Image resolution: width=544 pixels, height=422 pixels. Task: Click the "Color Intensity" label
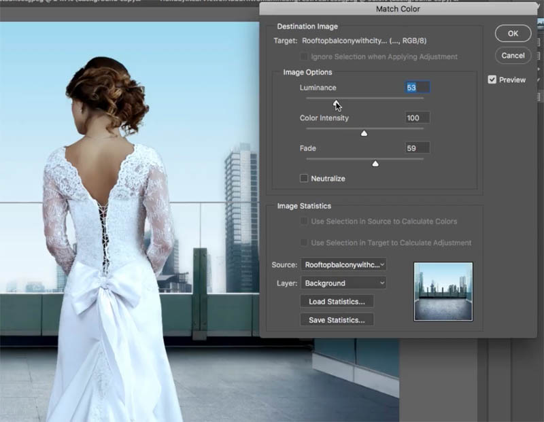tap(324, 118)
